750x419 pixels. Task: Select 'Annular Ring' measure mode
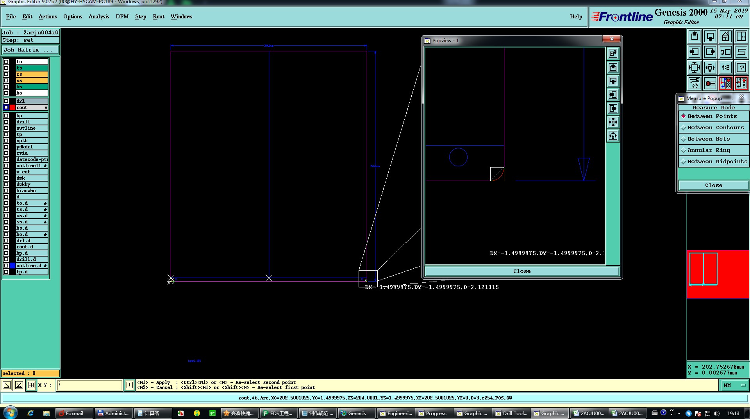(x=713, y=150)
